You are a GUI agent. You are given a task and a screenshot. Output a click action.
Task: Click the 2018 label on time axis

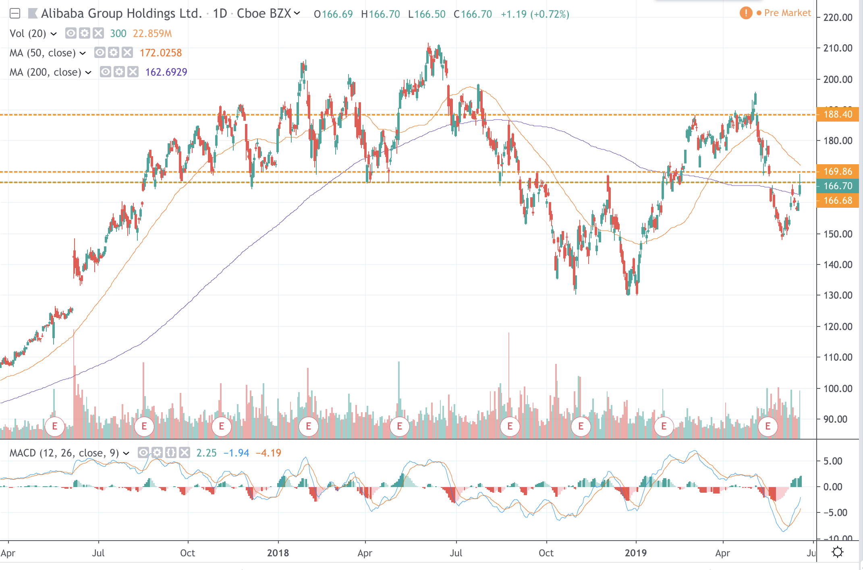(x=278, y=553)
